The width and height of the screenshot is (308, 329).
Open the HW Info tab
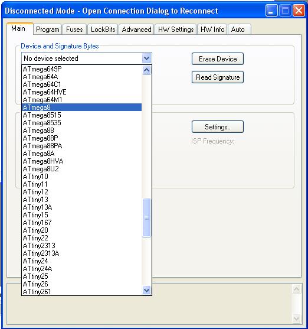click(212, 29)
